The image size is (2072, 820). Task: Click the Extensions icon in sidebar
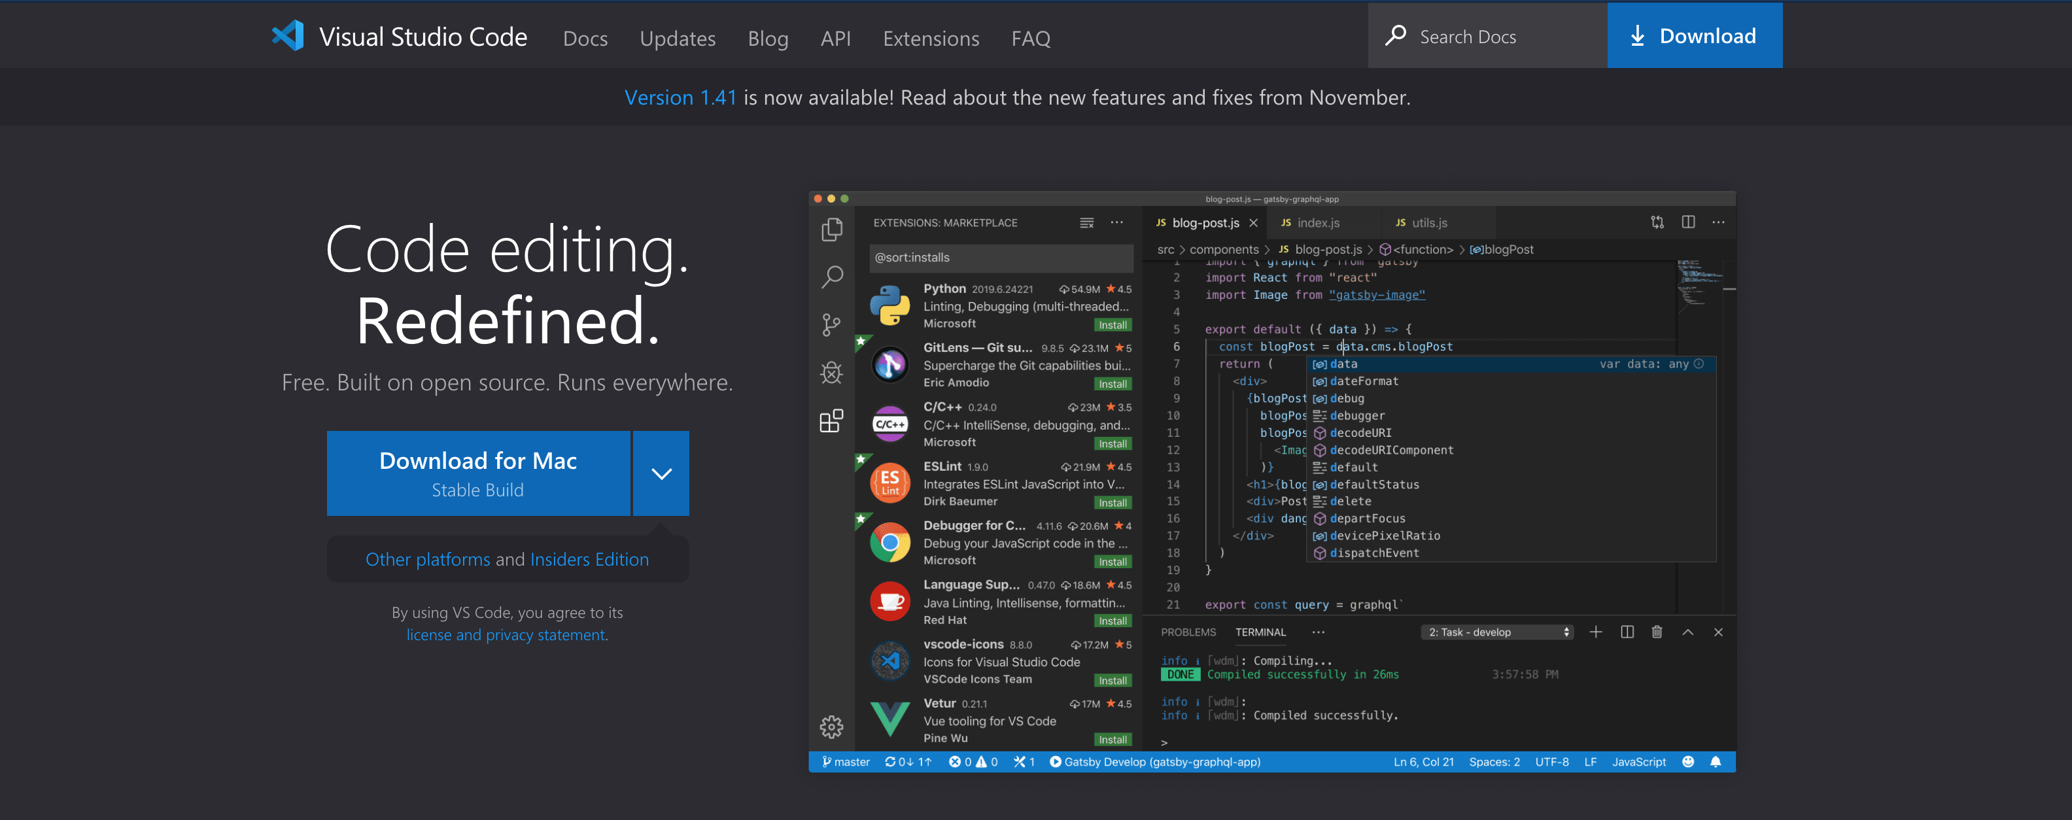[834, 422]
